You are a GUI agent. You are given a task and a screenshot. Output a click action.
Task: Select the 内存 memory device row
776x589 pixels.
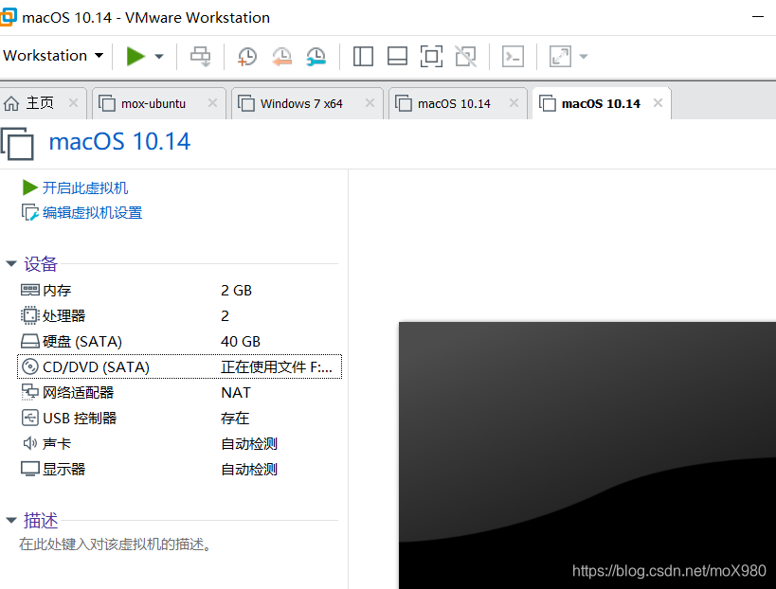(x=179, y=291)
